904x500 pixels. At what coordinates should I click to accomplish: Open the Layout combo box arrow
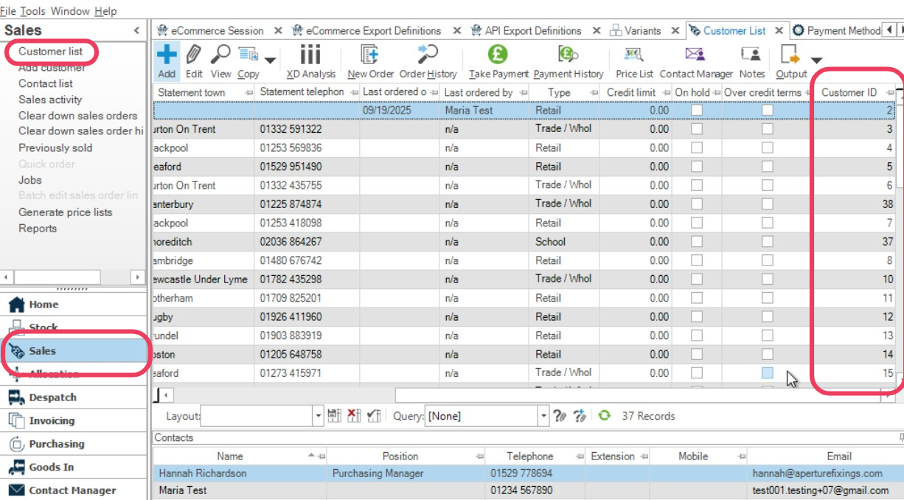tap(319, 416)
